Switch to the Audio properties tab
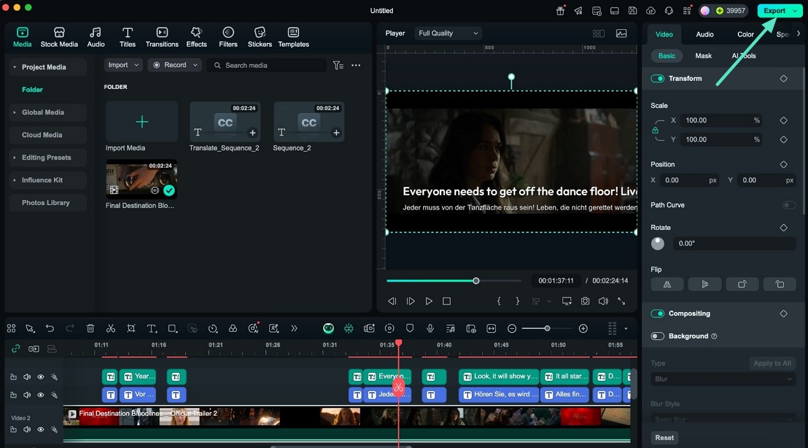This screenshot has height=448, width=808. 705,34
